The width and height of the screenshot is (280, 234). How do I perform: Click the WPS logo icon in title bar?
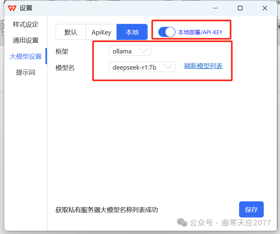[12, 8]
